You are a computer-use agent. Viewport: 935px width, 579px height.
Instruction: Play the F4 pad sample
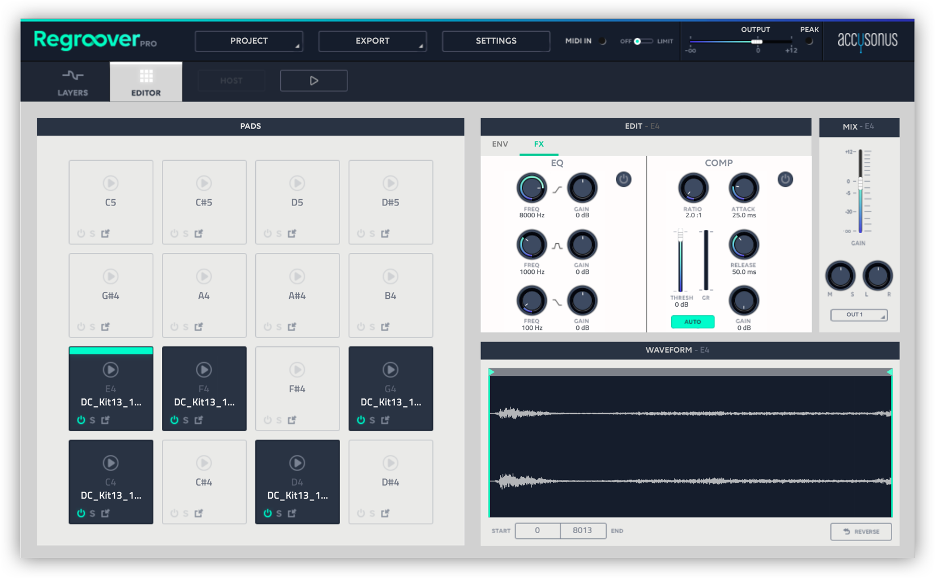204,370
